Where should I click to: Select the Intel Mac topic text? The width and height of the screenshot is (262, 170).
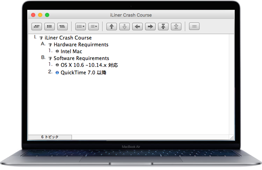pyautogui.click(x=71, y=51)
